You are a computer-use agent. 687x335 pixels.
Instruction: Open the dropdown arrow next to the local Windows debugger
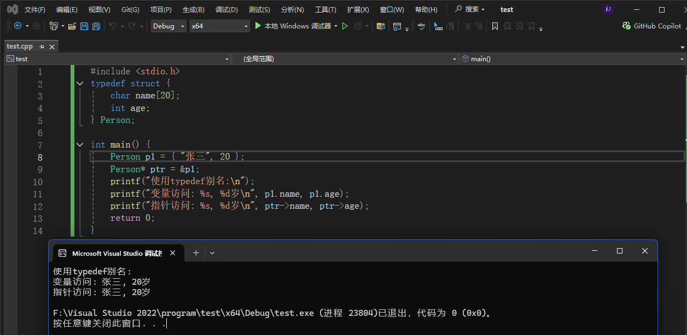pos(336,26)
